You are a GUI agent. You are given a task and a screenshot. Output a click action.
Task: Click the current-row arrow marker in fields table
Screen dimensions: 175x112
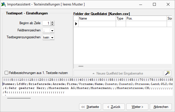coord(76,24)
